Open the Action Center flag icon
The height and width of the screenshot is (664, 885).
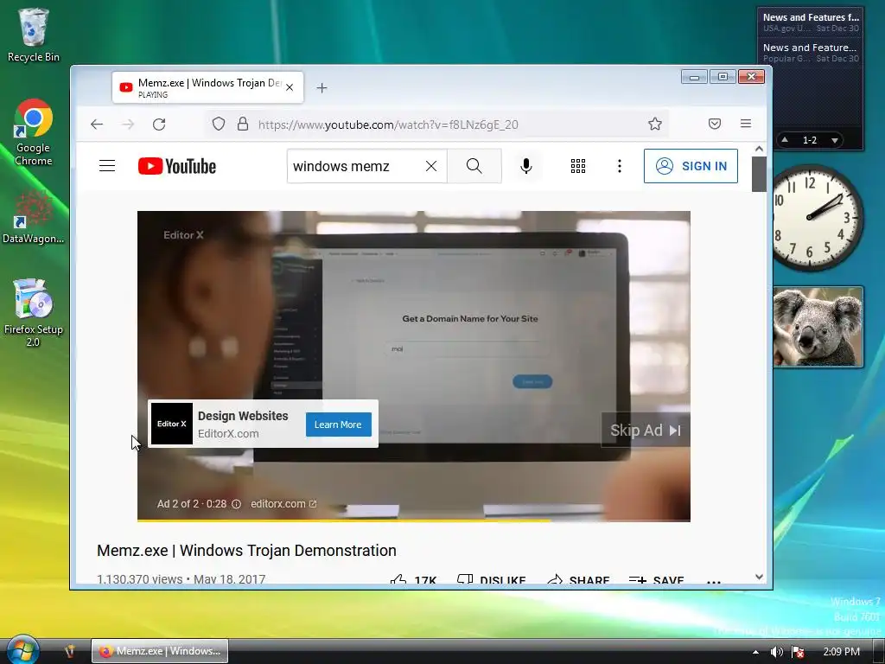point(798,652)
